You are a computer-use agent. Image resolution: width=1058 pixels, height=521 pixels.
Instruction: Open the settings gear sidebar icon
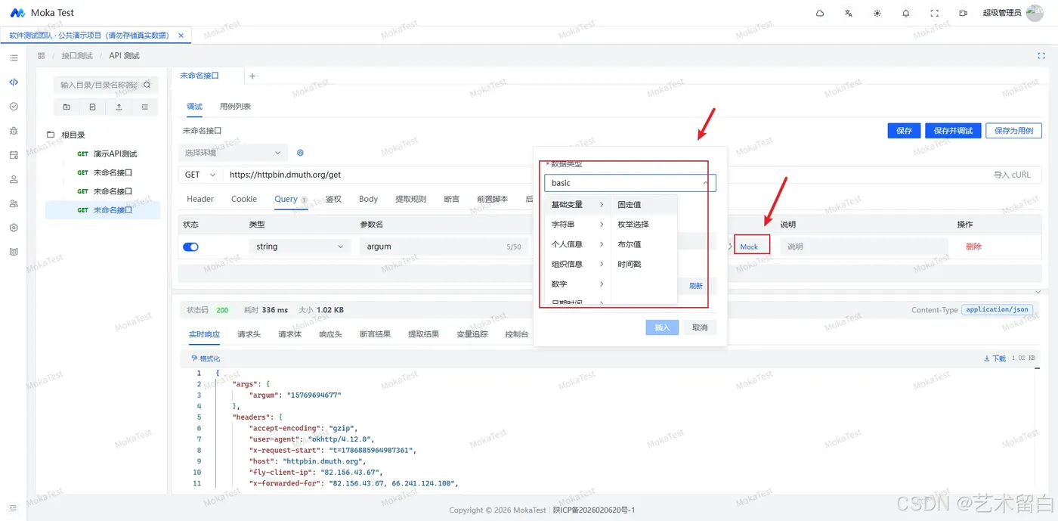pyautogui.click(x=14, y=228)
